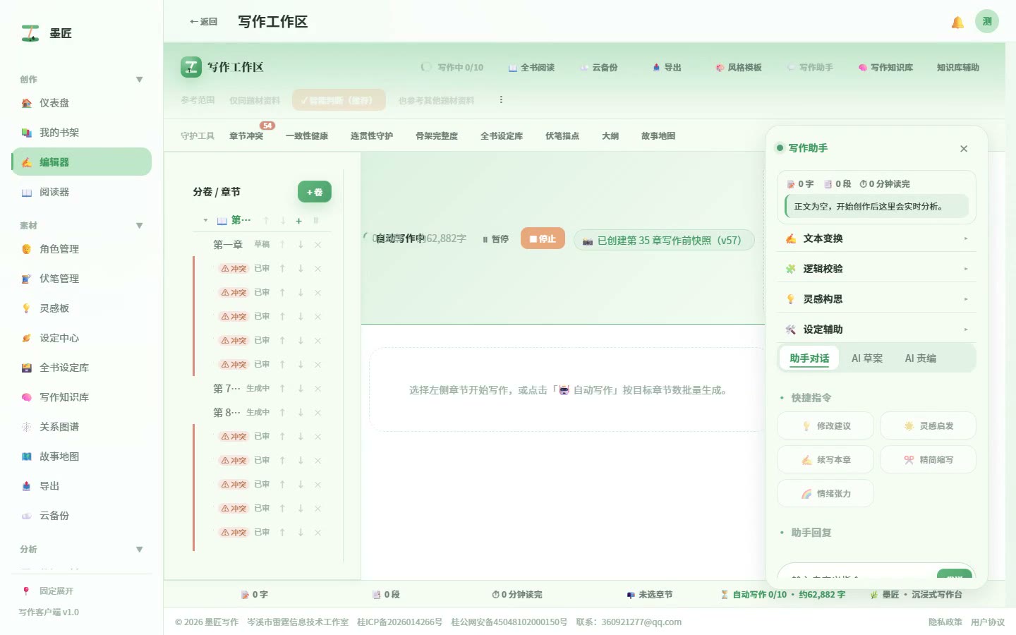Click the orange 停止 button

543,238
